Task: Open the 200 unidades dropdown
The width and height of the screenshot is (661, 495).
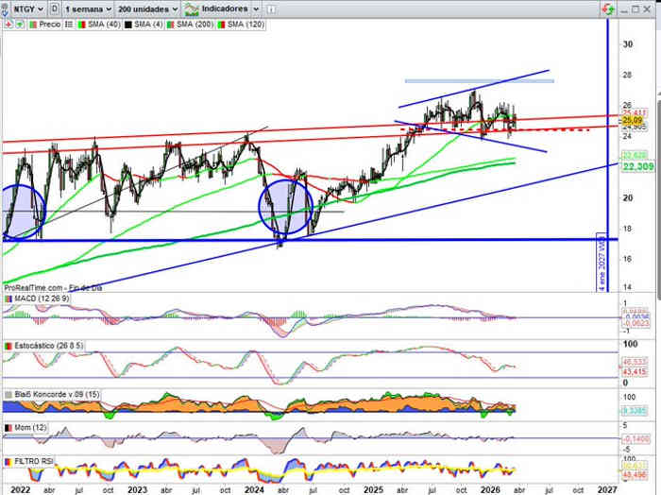Action: point(147,9)
